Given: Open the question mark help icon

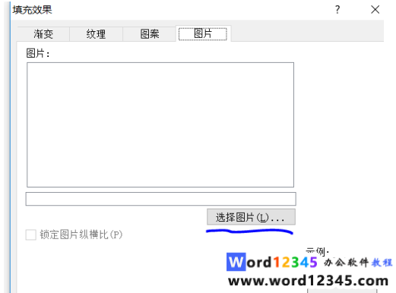Looking at the screenshot, I should coord(337,10).
